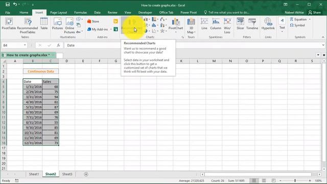Click the Recommended Charts button

132,26
